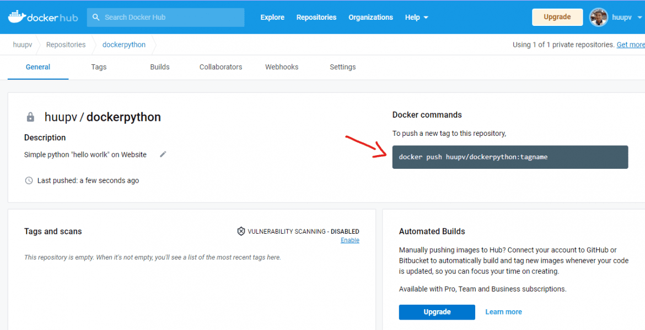645x330 pixels.
Task: Expand the huupv account dropdown
Action: click(619, 17)
